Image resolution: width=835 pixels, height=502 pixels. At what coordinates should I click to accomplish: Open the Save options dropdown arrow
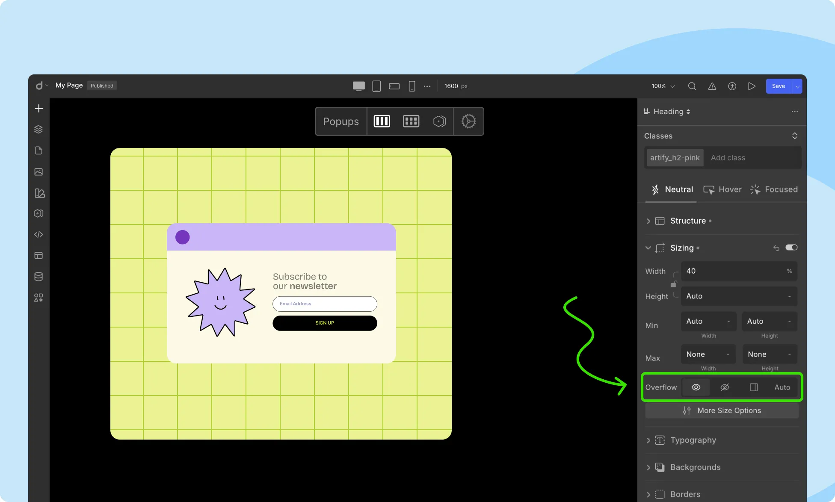(x=797, y=86)
